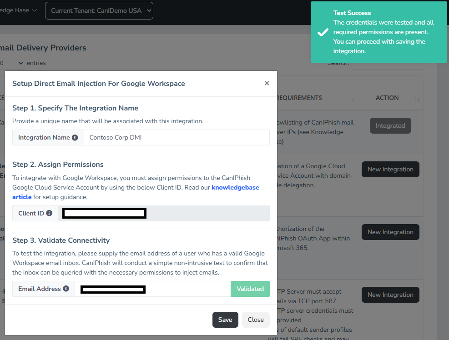Close the modal using the X icon

(267, 83)
